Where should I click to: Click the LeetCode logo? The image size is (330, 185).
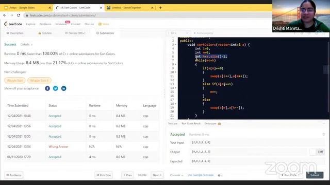(x=13, y=24)
